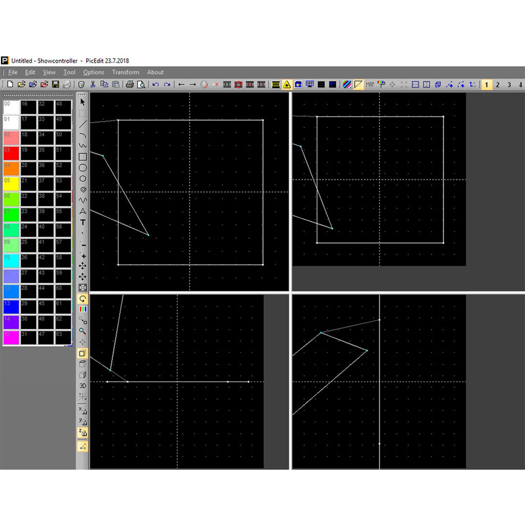Select yellow color swatch 05
Image resolution: width=525 pixels, height=525 pixels.
click(11, 184)
